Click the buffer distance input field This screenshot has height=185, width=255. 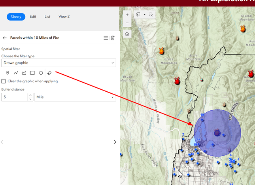pyautogui.click(x=15, y=97)
